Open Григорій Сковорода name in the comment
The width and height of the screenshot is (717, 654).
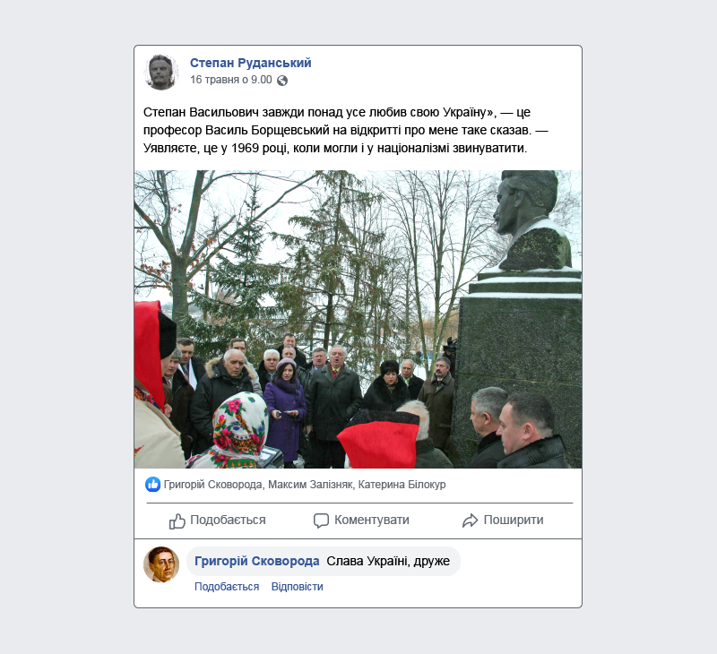[257, 561]
